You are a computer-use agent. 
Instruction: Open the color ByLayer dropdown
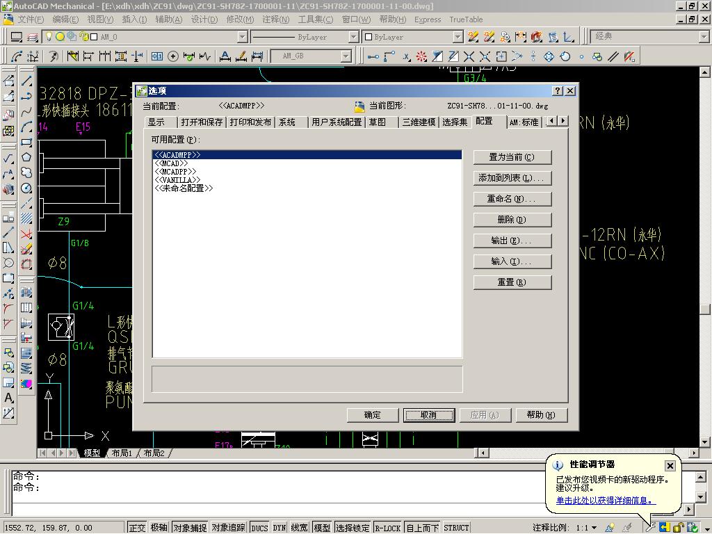pyautogui.click(x=458, y=37)
